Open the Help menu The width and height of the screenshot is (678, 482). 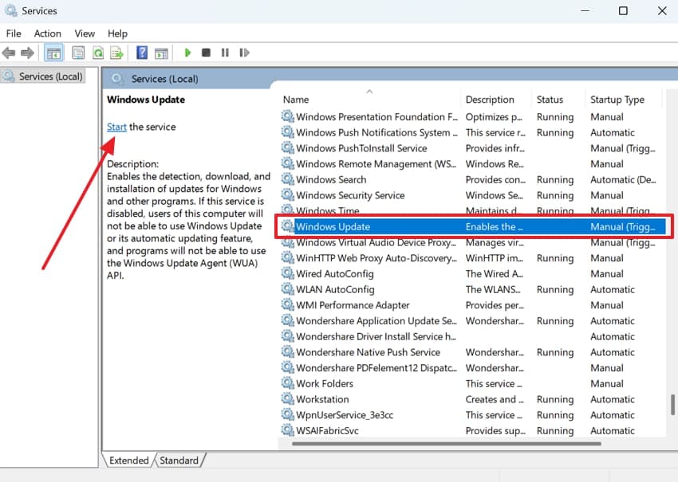pos(117,33)
